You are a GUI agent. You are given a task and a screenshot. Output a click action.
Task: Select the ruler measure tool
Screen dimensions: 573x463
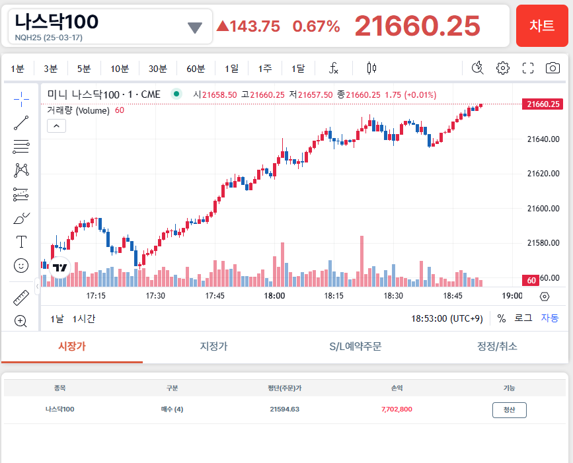click(x=21, y=298)
